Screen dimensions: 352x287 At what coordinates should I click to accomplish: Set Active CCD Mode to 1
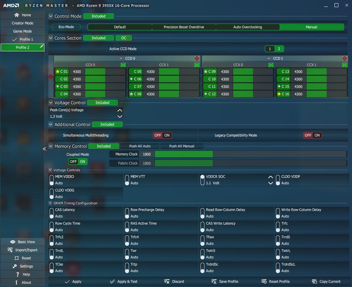coord(270,49)
